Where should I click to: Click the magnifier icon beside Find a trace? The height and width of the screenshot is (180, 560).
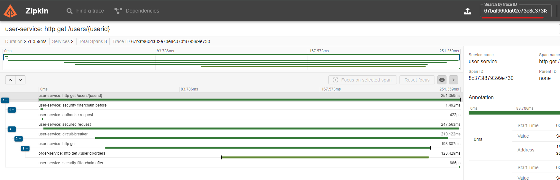69,11
